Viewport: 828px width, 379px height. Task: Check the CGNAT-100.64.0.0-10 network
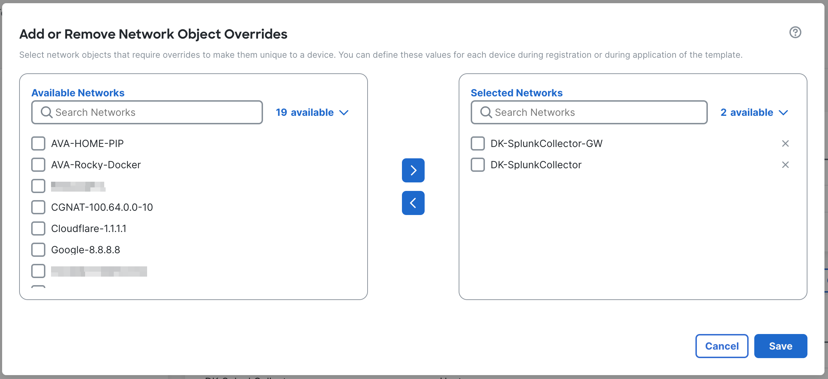click(38, 207)
